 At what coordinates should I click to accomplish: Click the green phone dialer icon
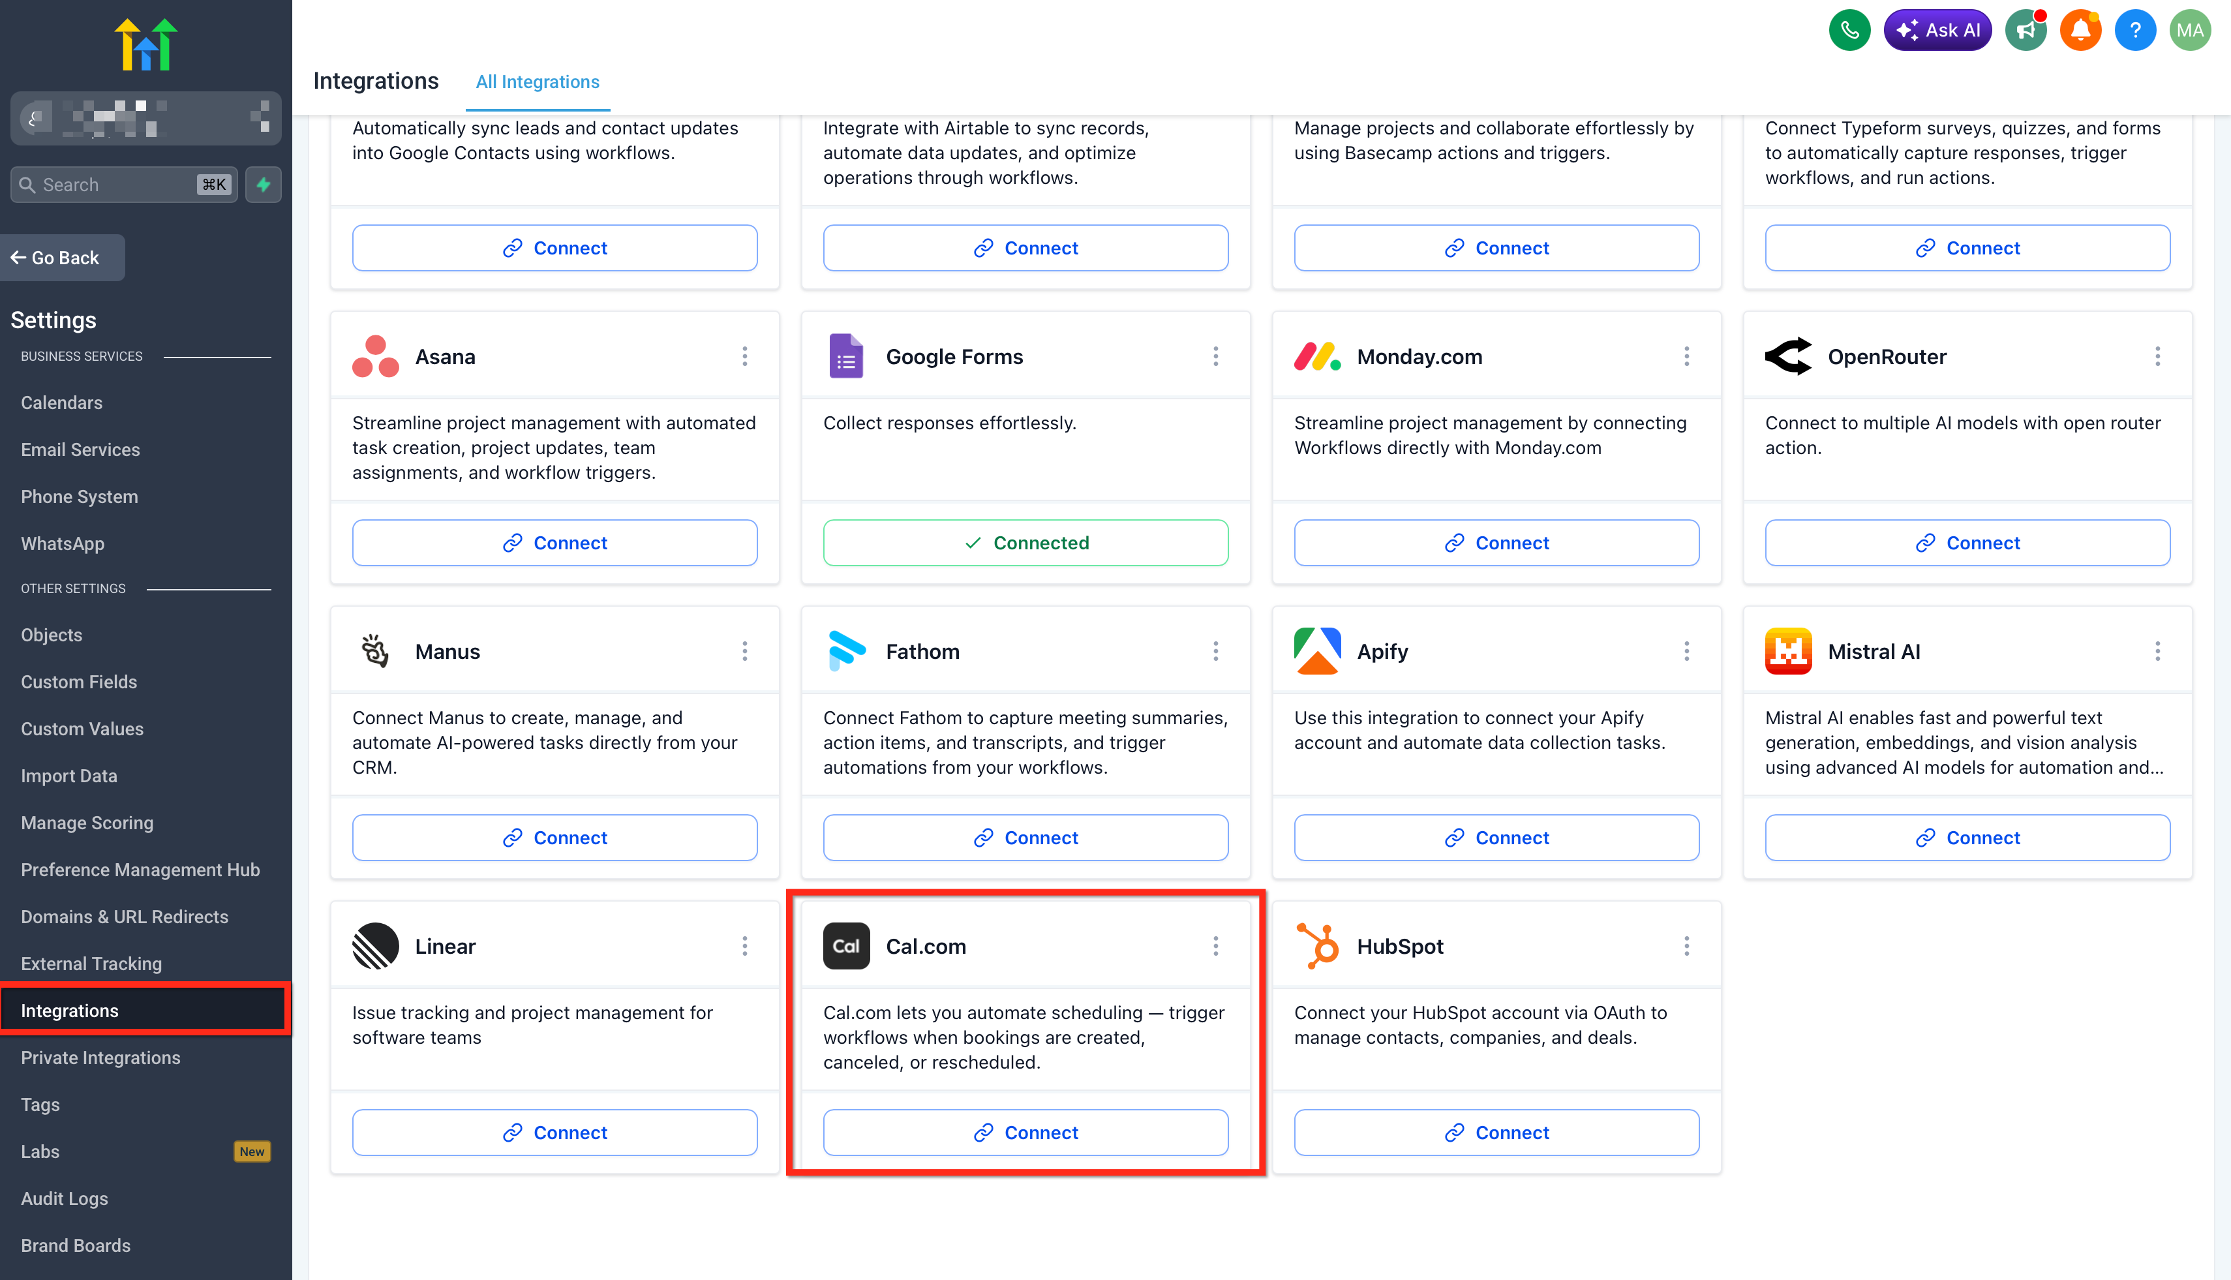click(1849, 31)
